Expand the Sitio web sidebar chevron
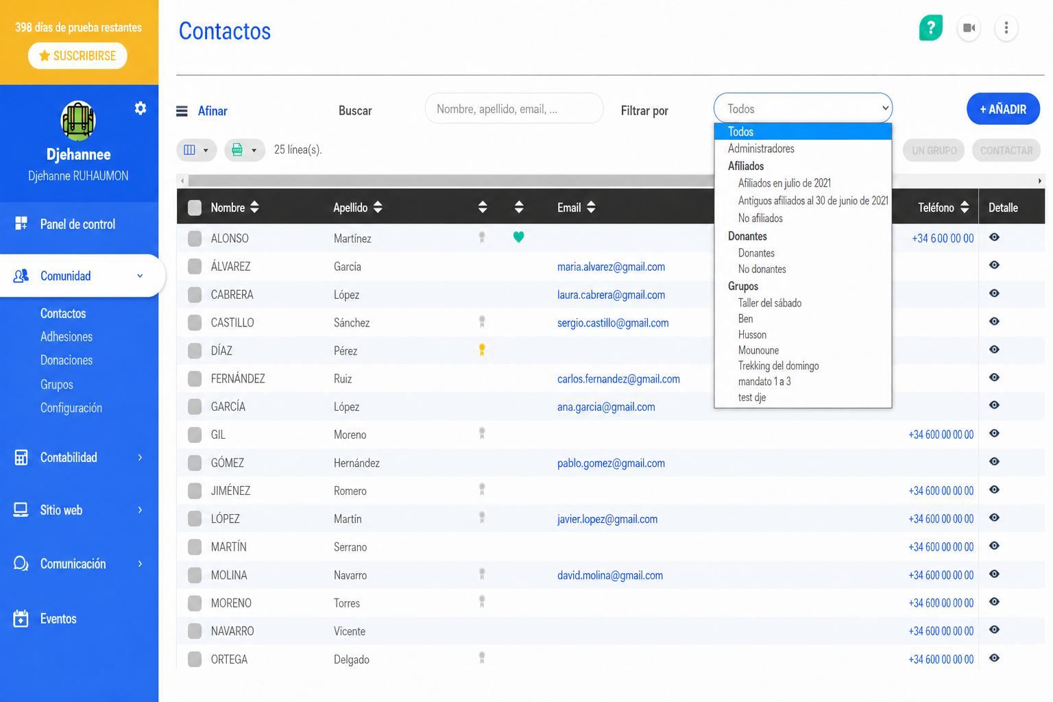 (140, 510)
